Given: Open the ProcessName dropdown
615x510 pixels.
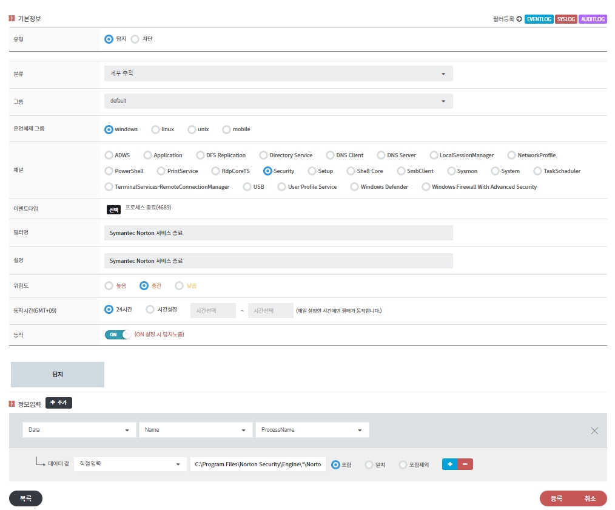Looking at the screenshot, I should [312, 430].
